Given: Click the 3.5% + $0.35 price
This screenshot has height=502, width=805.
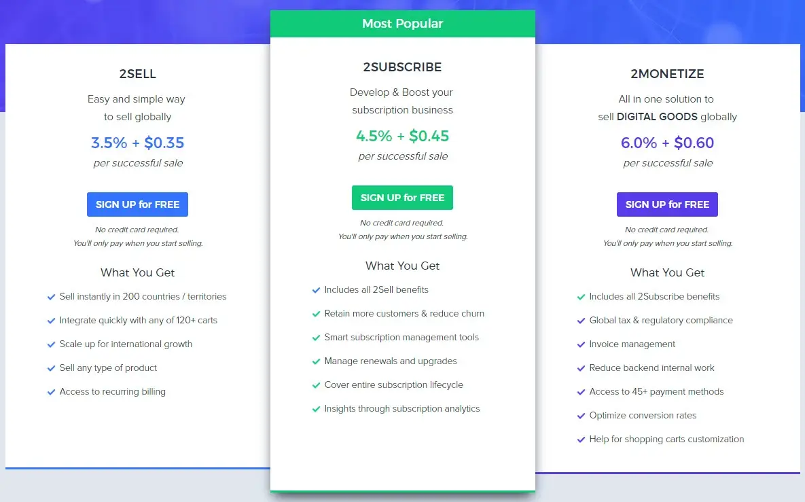Looking at the screenshot, I should [x=137, y=143].
